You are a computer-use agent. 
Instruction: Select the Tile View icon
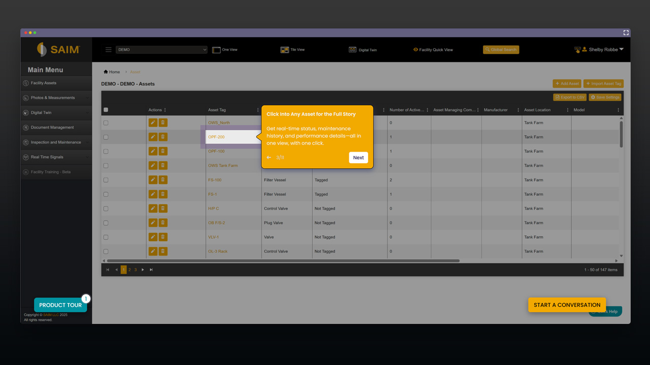point(285,49)
